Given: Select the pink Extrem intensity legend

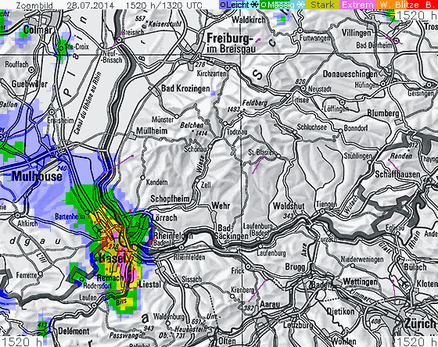Looking at the screenshot, I should [x=357, y=5].
